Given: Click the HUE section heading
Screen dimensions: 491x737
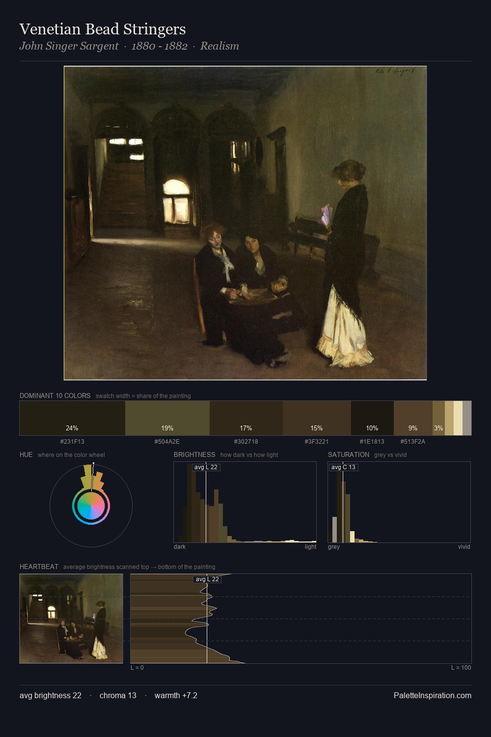Looking at the screenshot, I should click(x=26, y=454).
